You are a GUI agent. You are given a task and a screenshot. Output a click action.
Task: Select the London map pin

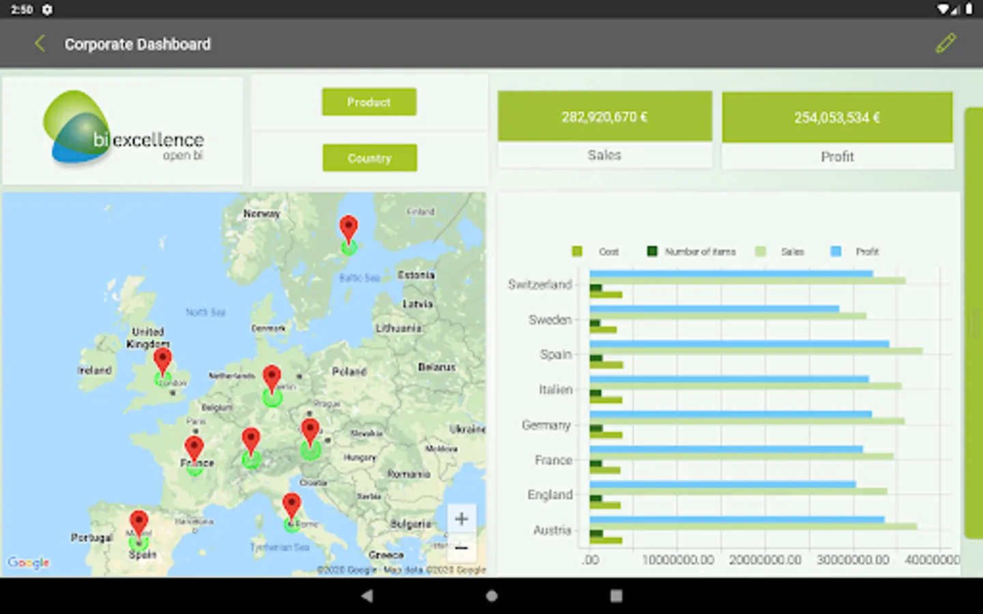tap(162, 361)
